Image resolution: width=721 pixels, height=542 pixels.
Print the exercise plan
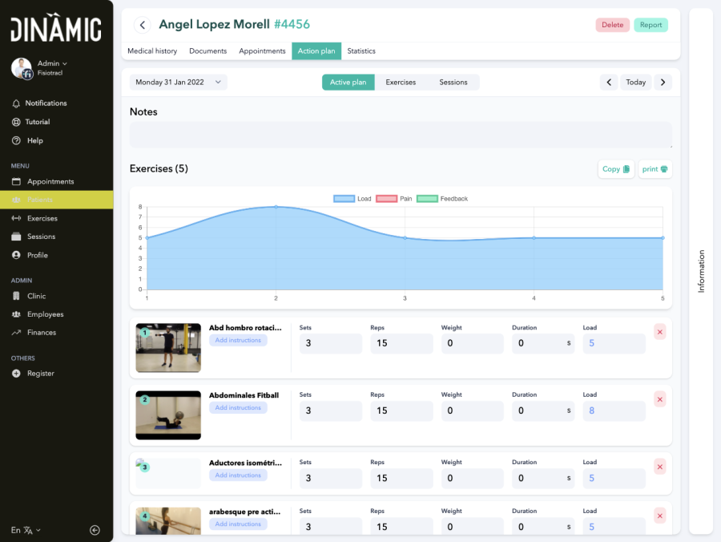(x=655, y=169)
